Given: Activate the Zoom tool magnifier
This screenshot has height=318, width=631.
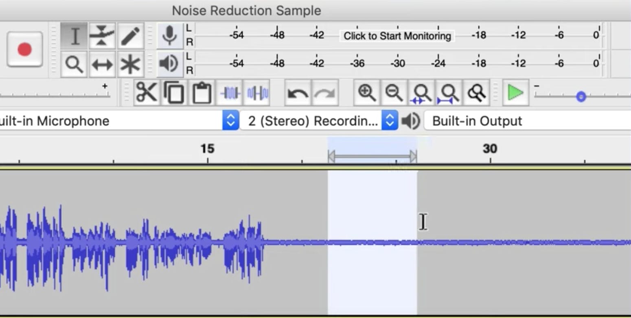Looking at the screenshot, I should [x=74, y=63].
